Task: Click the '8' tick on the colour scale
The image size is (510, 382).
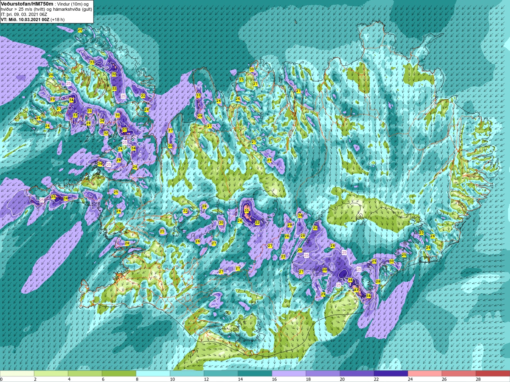Action: (x=137, y=379)
